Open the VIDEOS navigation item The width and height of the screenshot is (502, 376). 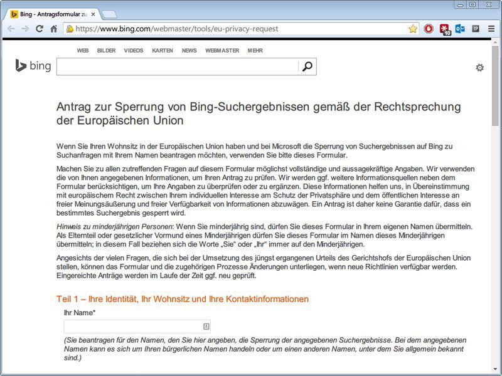click(x=134, y=51)
